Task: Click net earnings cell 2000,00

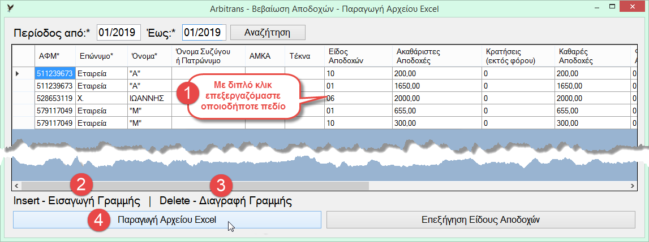Action: [x=592, y=98]
